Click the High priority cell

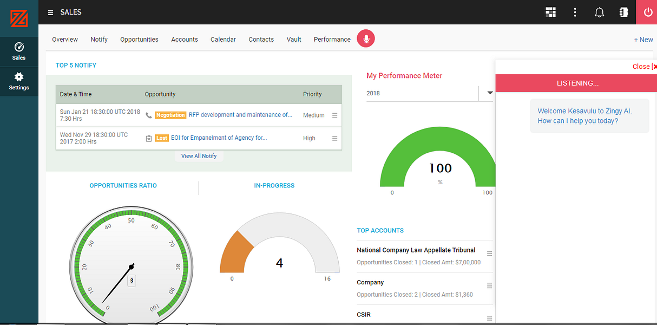click(x=309, y=138)
